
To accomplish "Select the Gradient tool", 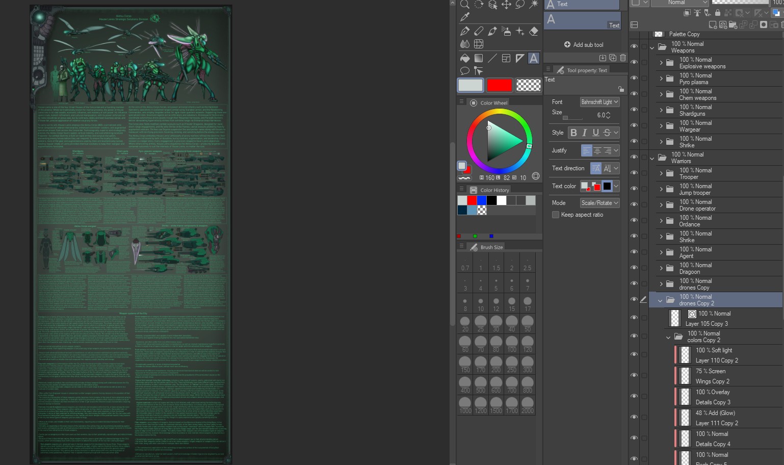I will point(479,58).
